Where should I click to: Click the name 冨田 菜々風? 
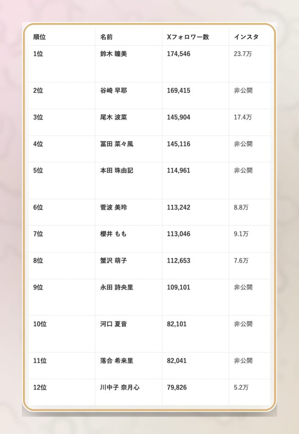tap(116, 144)
